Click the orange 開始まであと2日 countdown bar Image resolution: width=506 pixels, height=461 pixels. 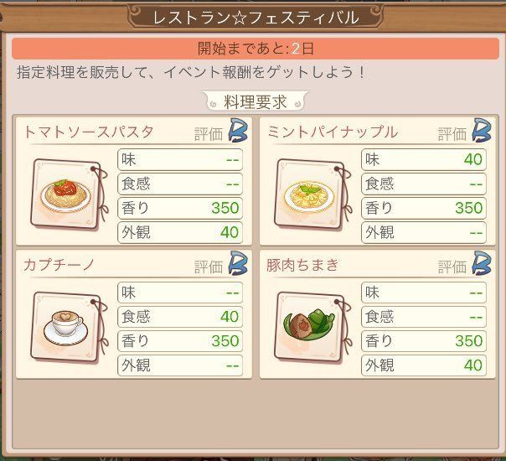pyautogui.click(x=256, y=49)
